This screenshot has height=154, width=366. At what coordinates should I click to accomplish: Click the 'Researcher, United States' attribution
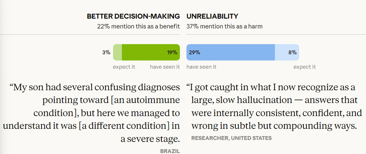point(231,138)
